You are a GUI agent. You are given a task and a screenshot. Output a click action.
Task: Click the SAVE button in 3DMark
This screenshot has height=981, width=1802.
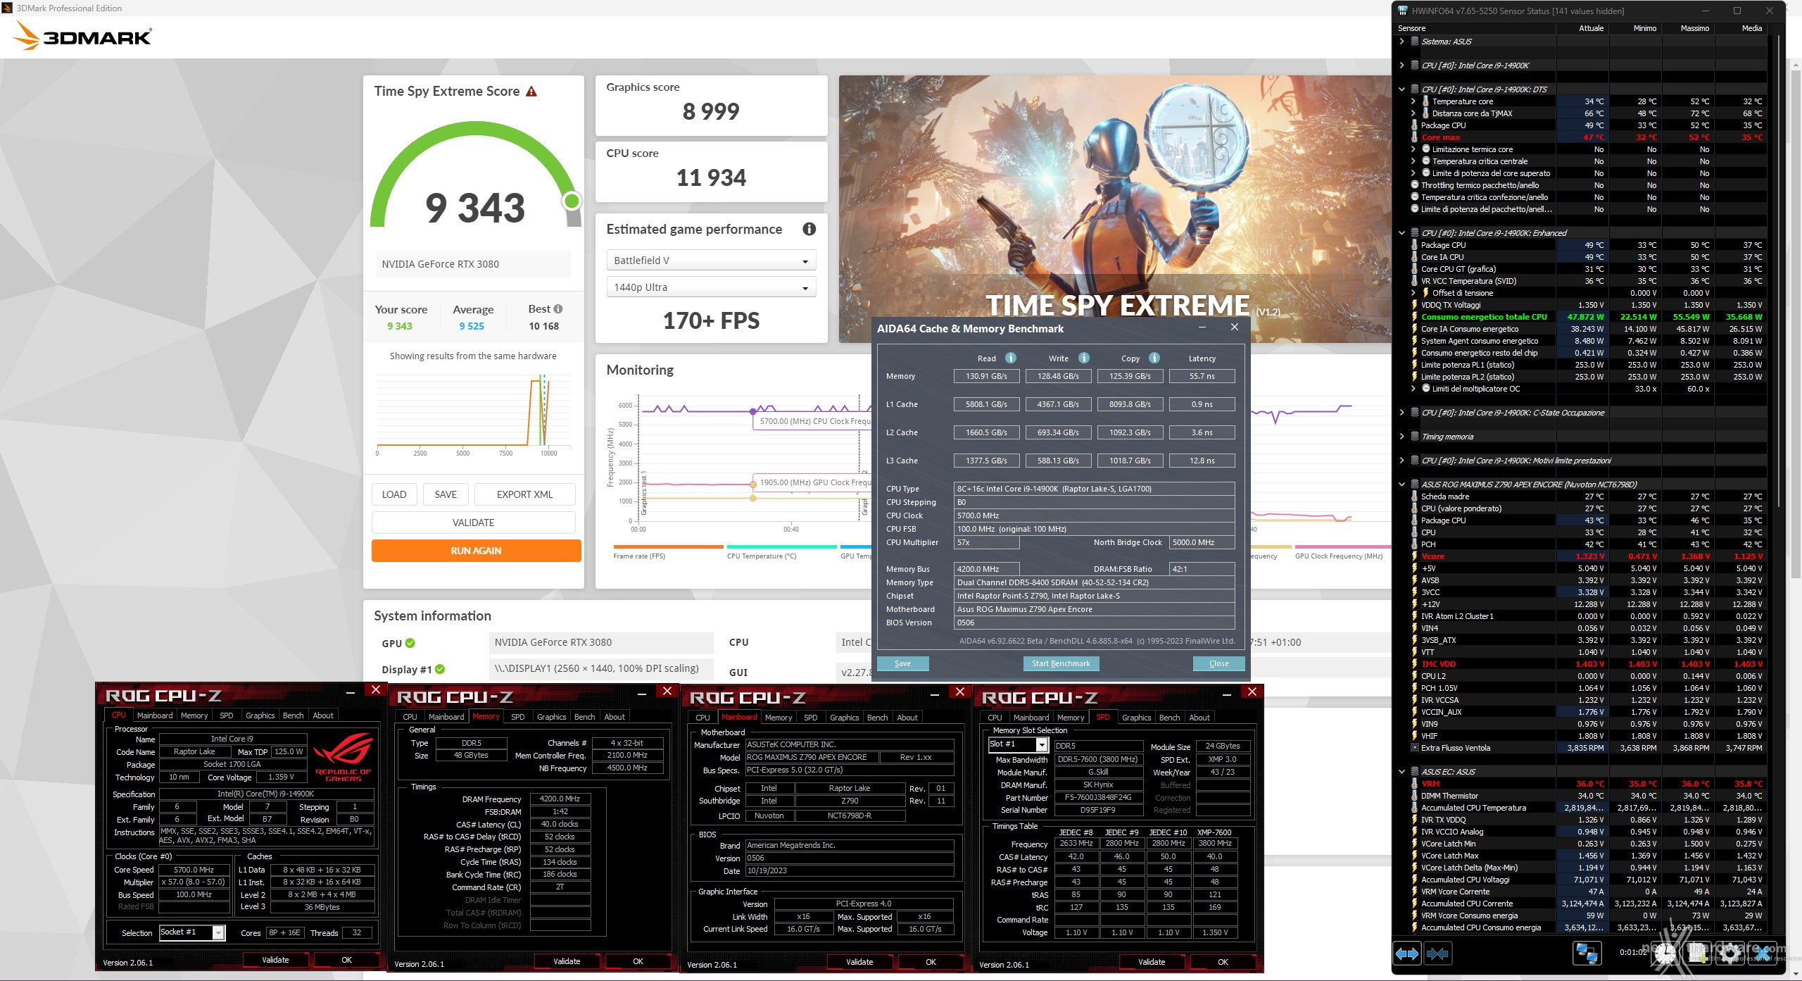446,494
